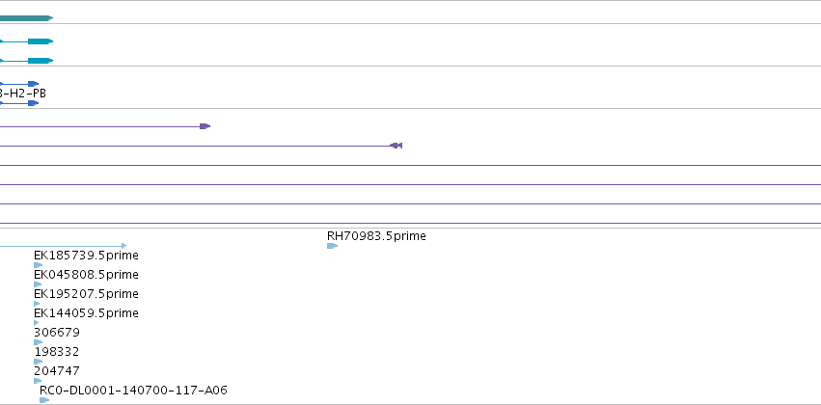The height and width of the screenshot is (405, 821).
Task: Open the EK195207.5prime label
Action: (x=86, y=294)
